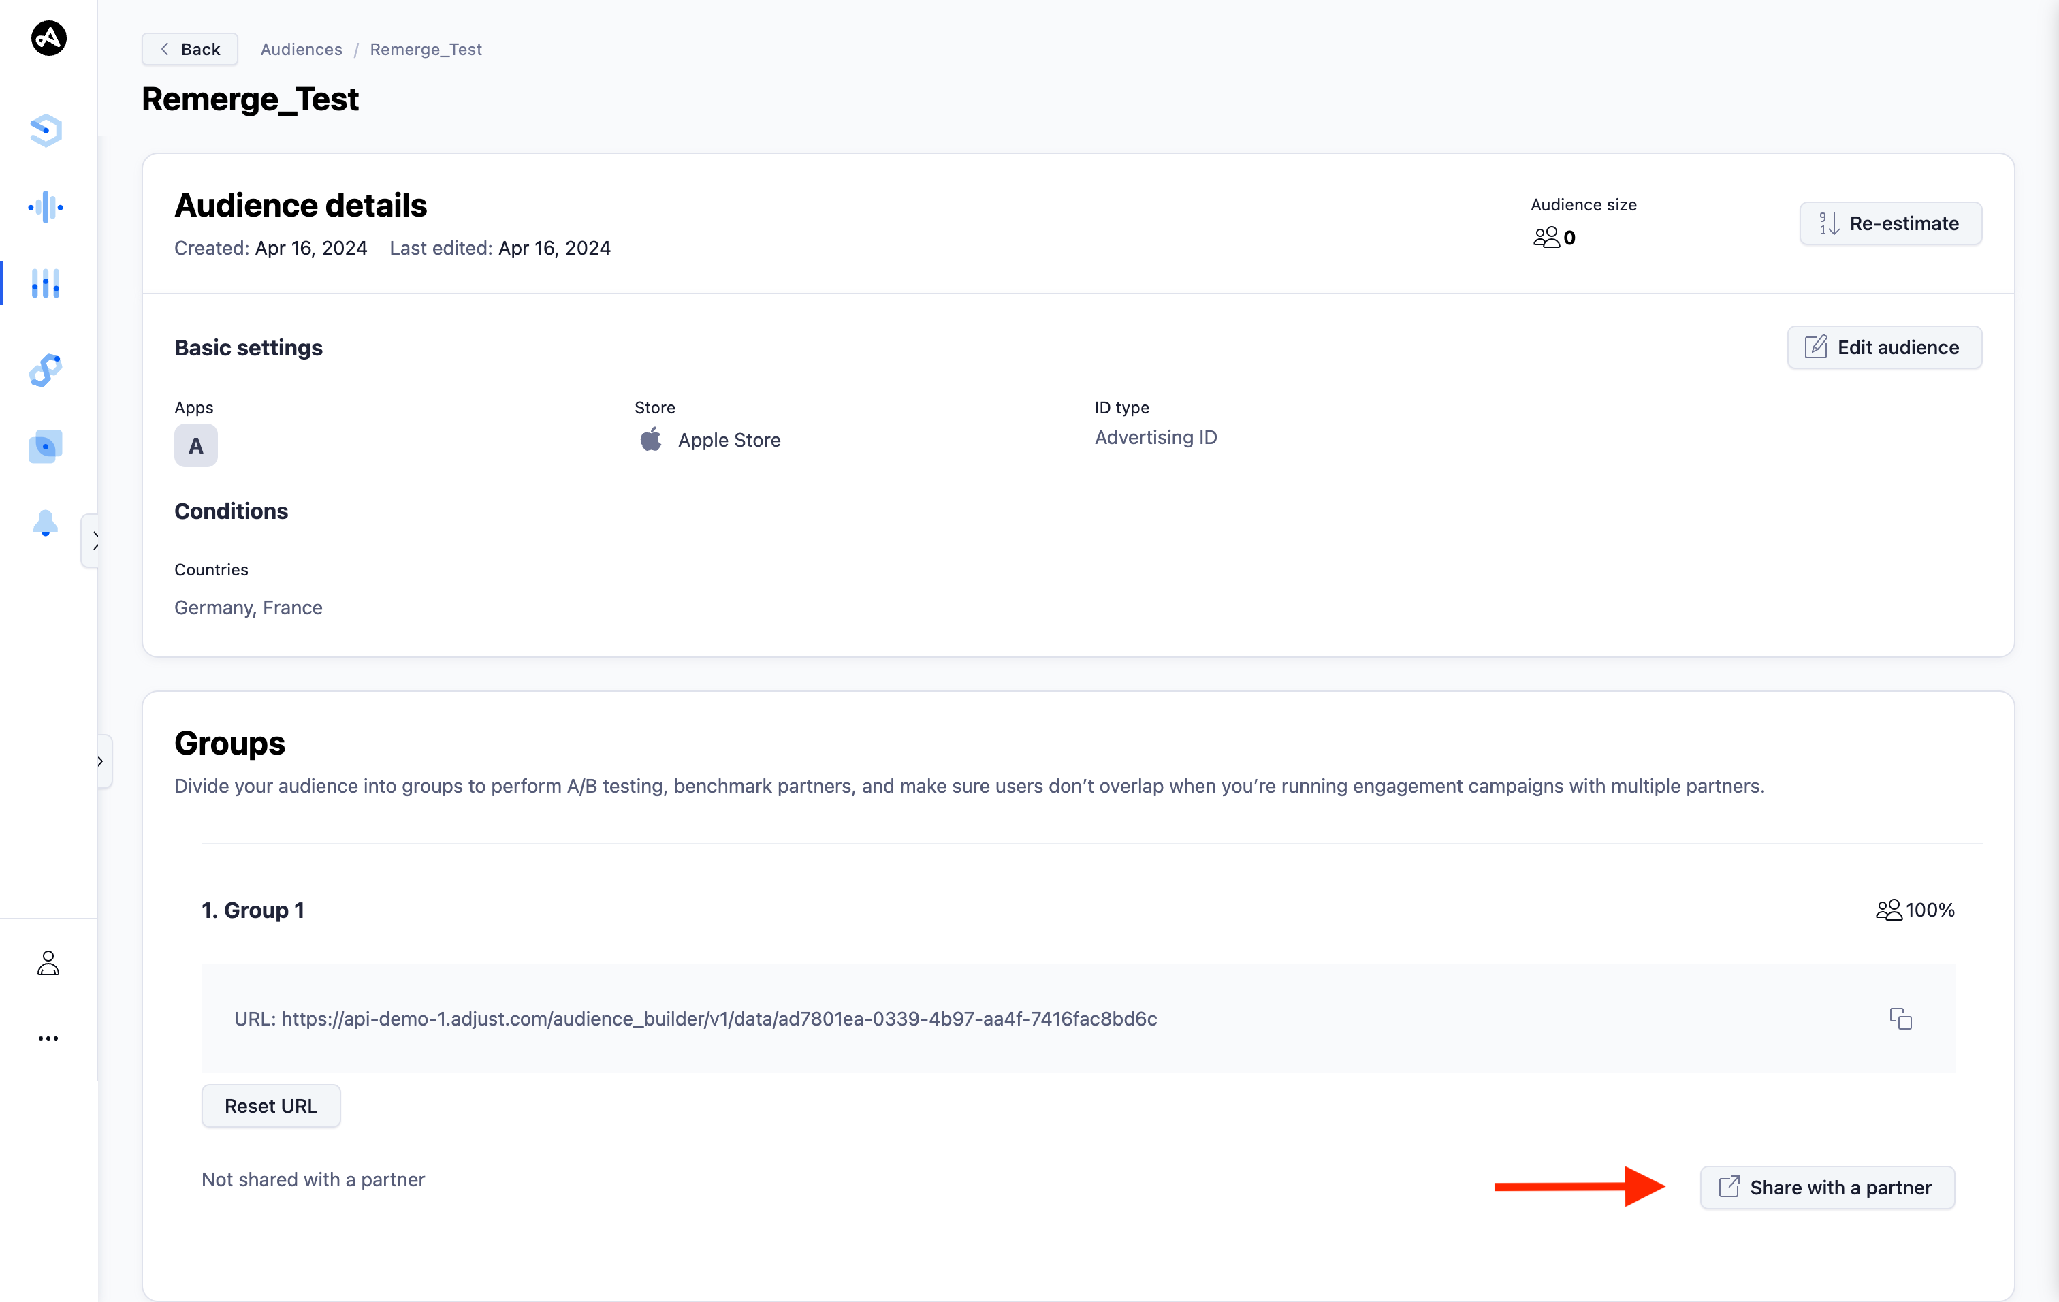The image size is (2059, 1302).
Task: Click Remerge_Test breadcrumb
Action: [x=426, y=50]
